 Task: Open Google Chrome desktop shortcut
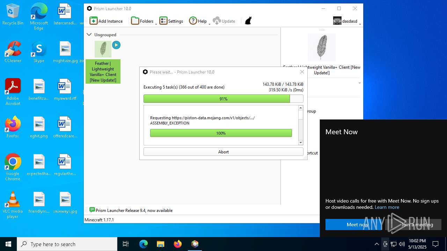[x=13, y=167]
